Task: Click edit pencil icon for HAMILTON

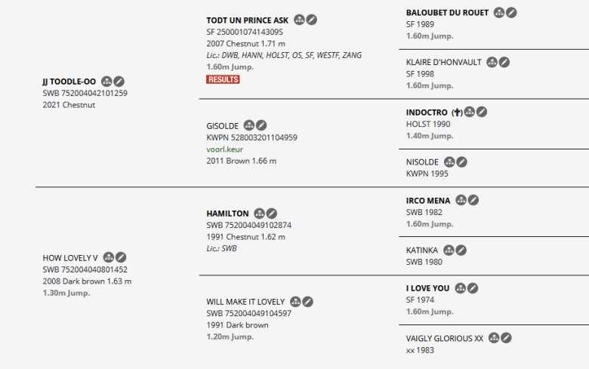Action: pos(272,214)
